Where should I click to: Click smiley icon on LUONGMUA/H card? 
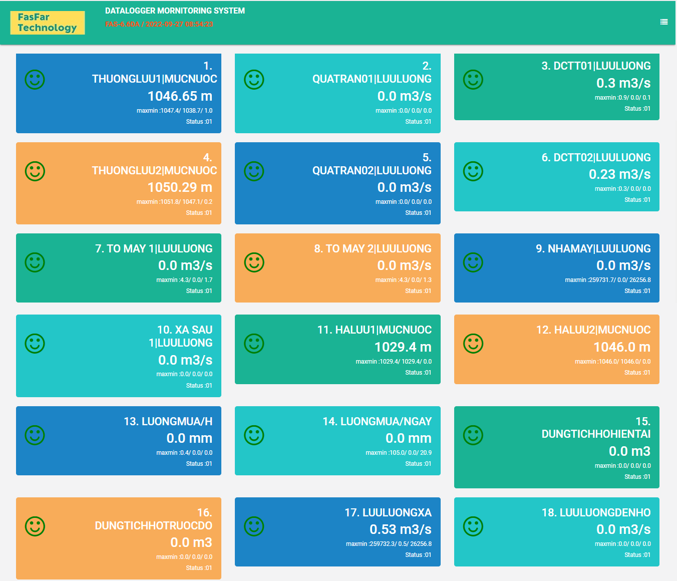click(x=35, y=435)
